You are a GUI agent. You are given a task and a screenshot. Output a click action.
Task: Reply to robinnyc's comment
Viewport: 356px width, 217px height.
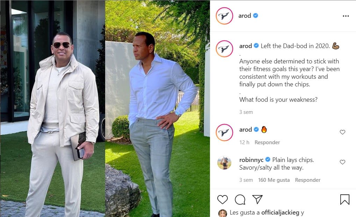click(x=307, y=180)
